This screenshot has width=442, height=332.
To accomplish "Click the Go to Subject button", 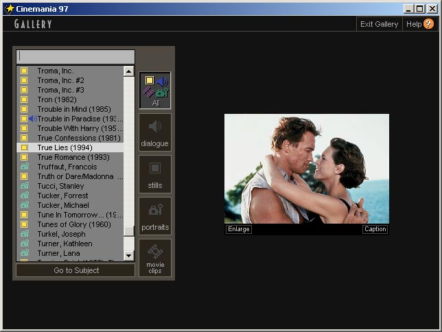I will click(x=75, y=270).
